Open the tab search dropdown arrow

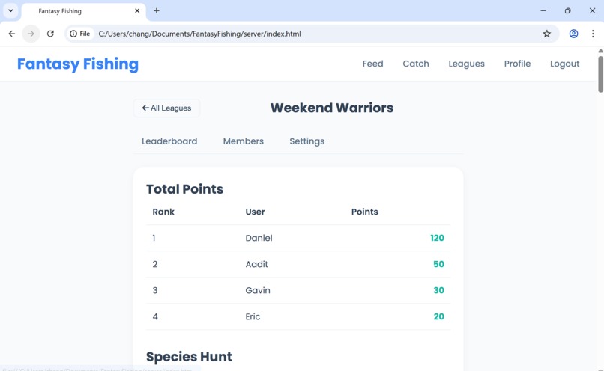[x=10, y=10]
